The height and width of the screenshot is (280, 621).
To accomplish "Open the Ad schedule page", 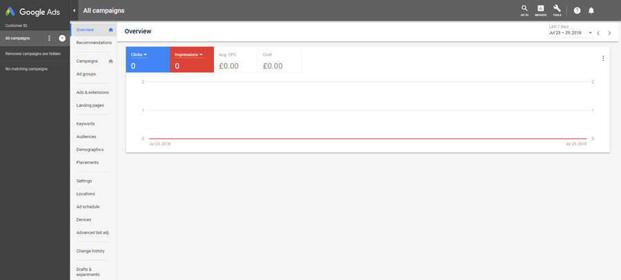I will tap(88, 207).
